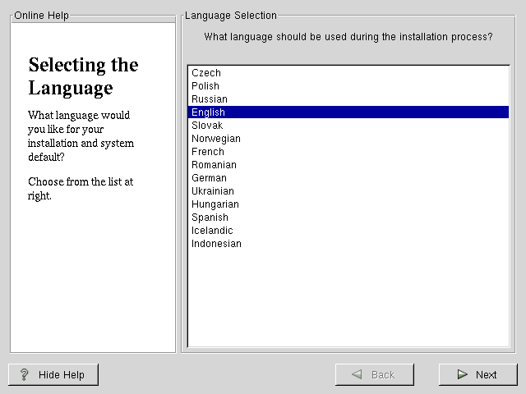The height and width of the screenshot is (394, 526).
Task: Click the highlighted English entry
Action: point(208,112)
